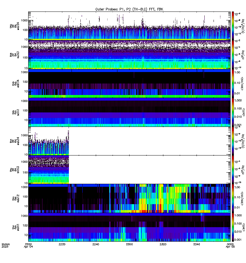Click the 2300 time axis tick label

point(129,244)
